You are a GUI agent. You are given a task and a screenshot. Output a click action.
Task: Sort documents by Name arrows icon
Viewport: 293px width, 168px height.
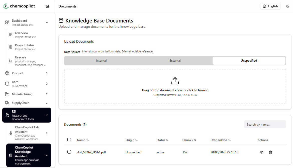point(87,140)
